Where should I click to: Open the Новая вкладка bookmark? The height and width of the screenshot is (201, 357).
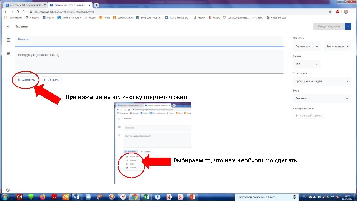tap(276, 17)
